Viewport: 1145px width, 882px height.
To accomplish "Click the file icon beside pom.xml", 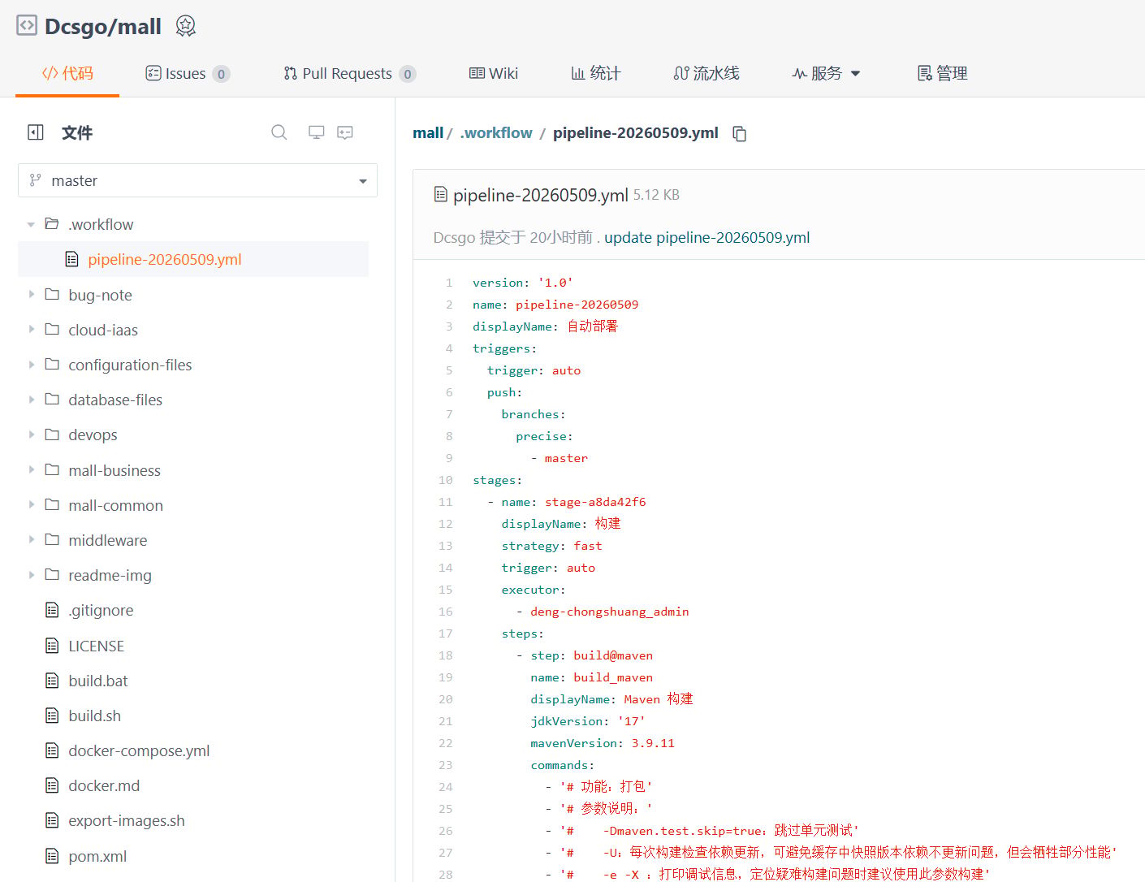I will click(x=52, y=856).
